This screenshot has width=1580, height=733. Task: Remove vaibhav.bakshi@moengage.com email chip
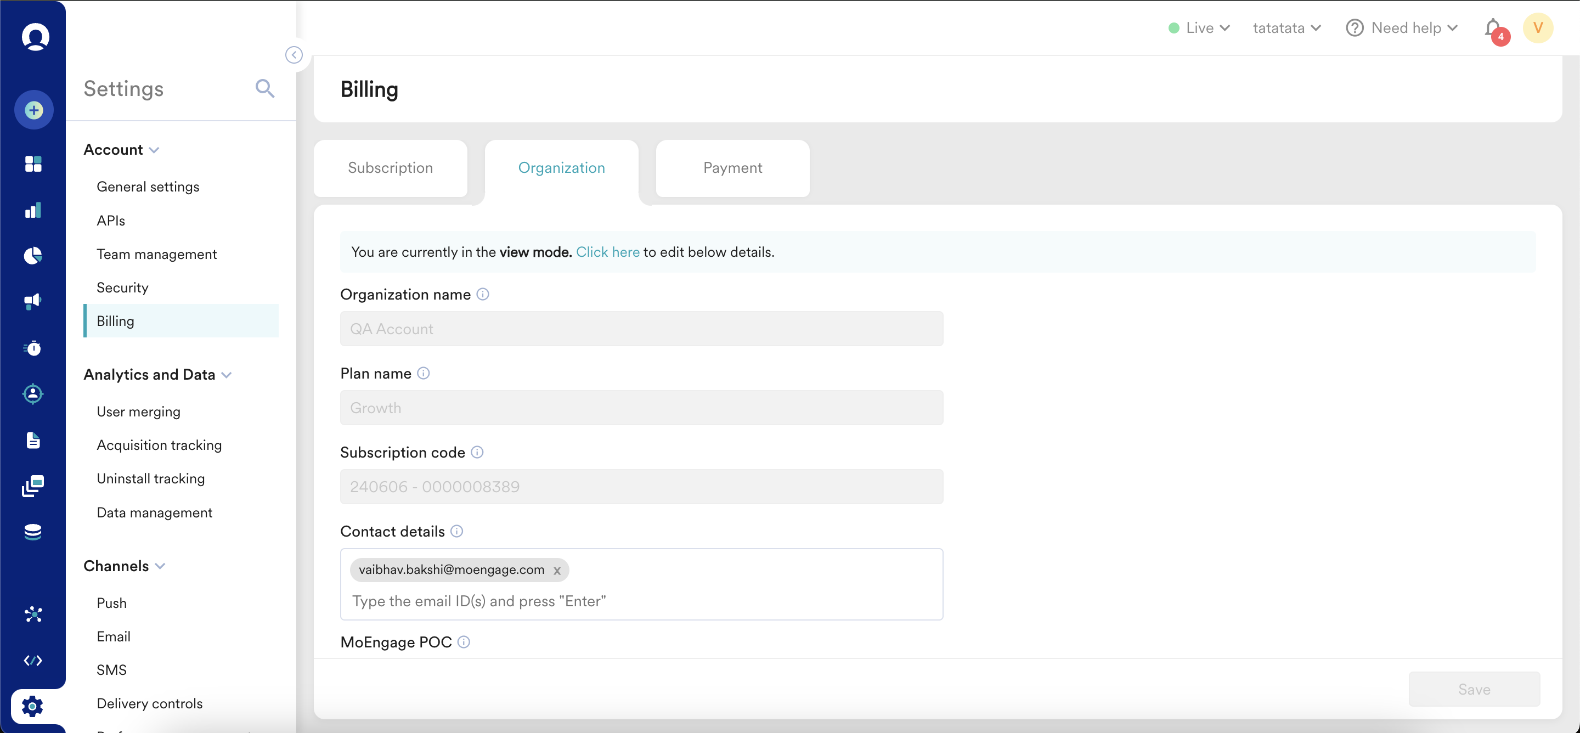point(557,571)
